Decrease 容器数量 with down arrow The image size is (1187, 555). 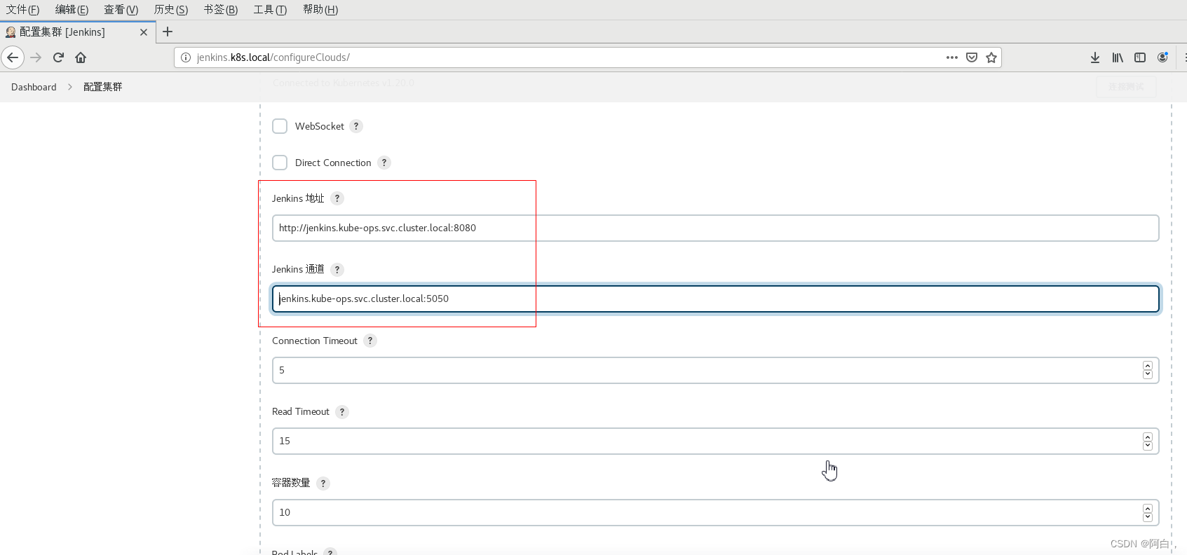point(1148,516)
